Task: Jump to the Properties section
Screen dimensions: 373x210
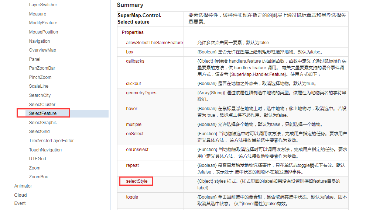Action: pyautogui.click(x=133, y=32)
